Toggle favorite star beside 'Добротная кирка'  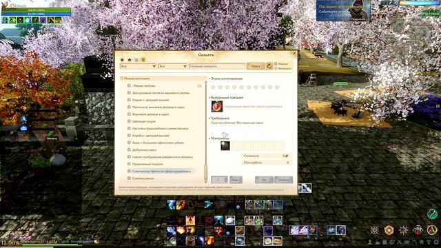click(129, 149)
